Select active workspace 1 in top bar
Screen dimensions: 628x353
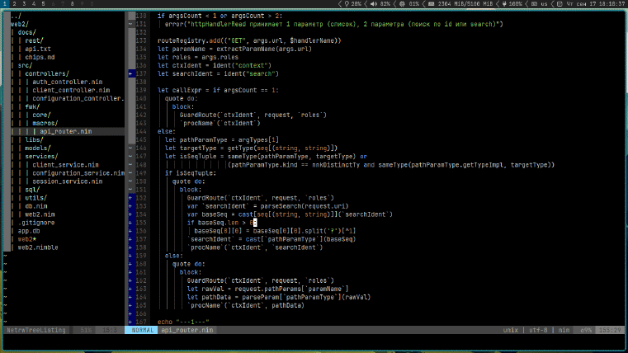coord(4,3)
